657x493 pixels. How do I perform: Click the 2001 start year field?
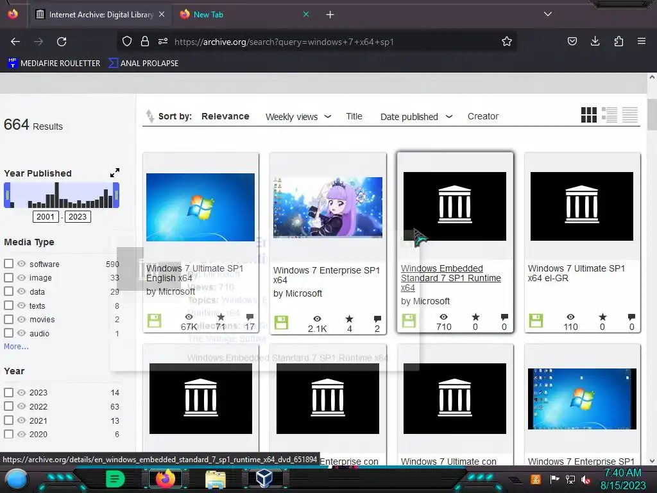click(46, 217)
